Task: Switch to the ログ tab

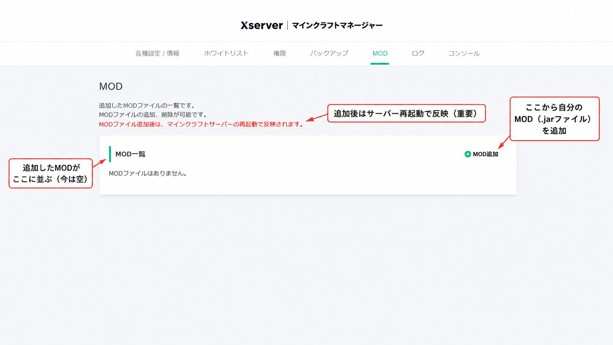Action: coord(418,54)
